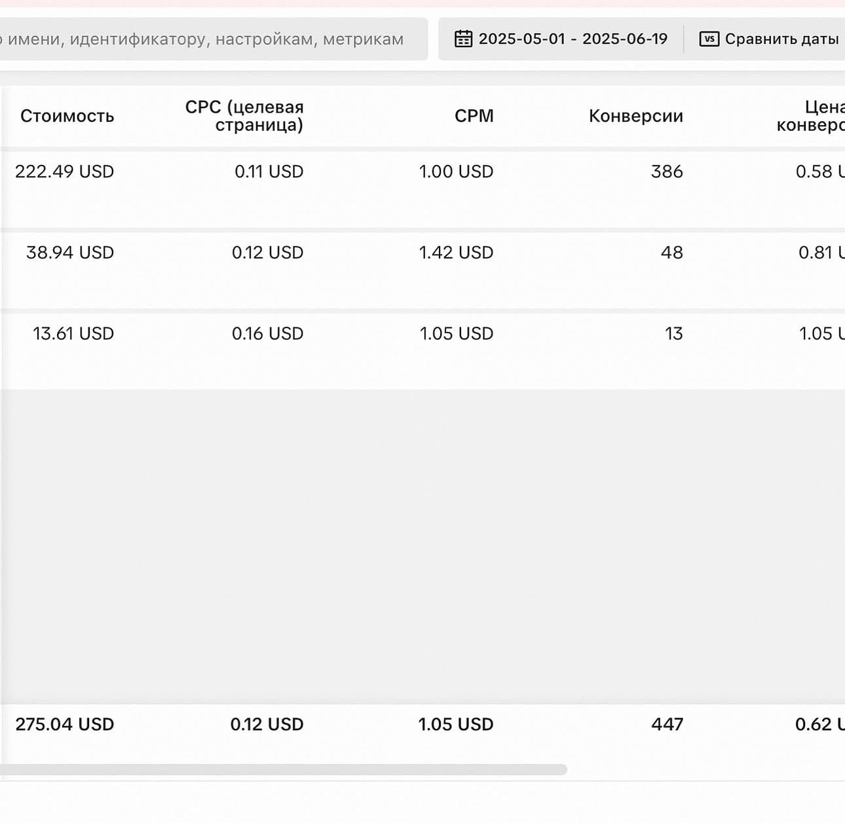Image resolution: width=845 pixels, height=823 pixels.
Task: Sort by the CPM column header
Action: click(x=474, y=116)
